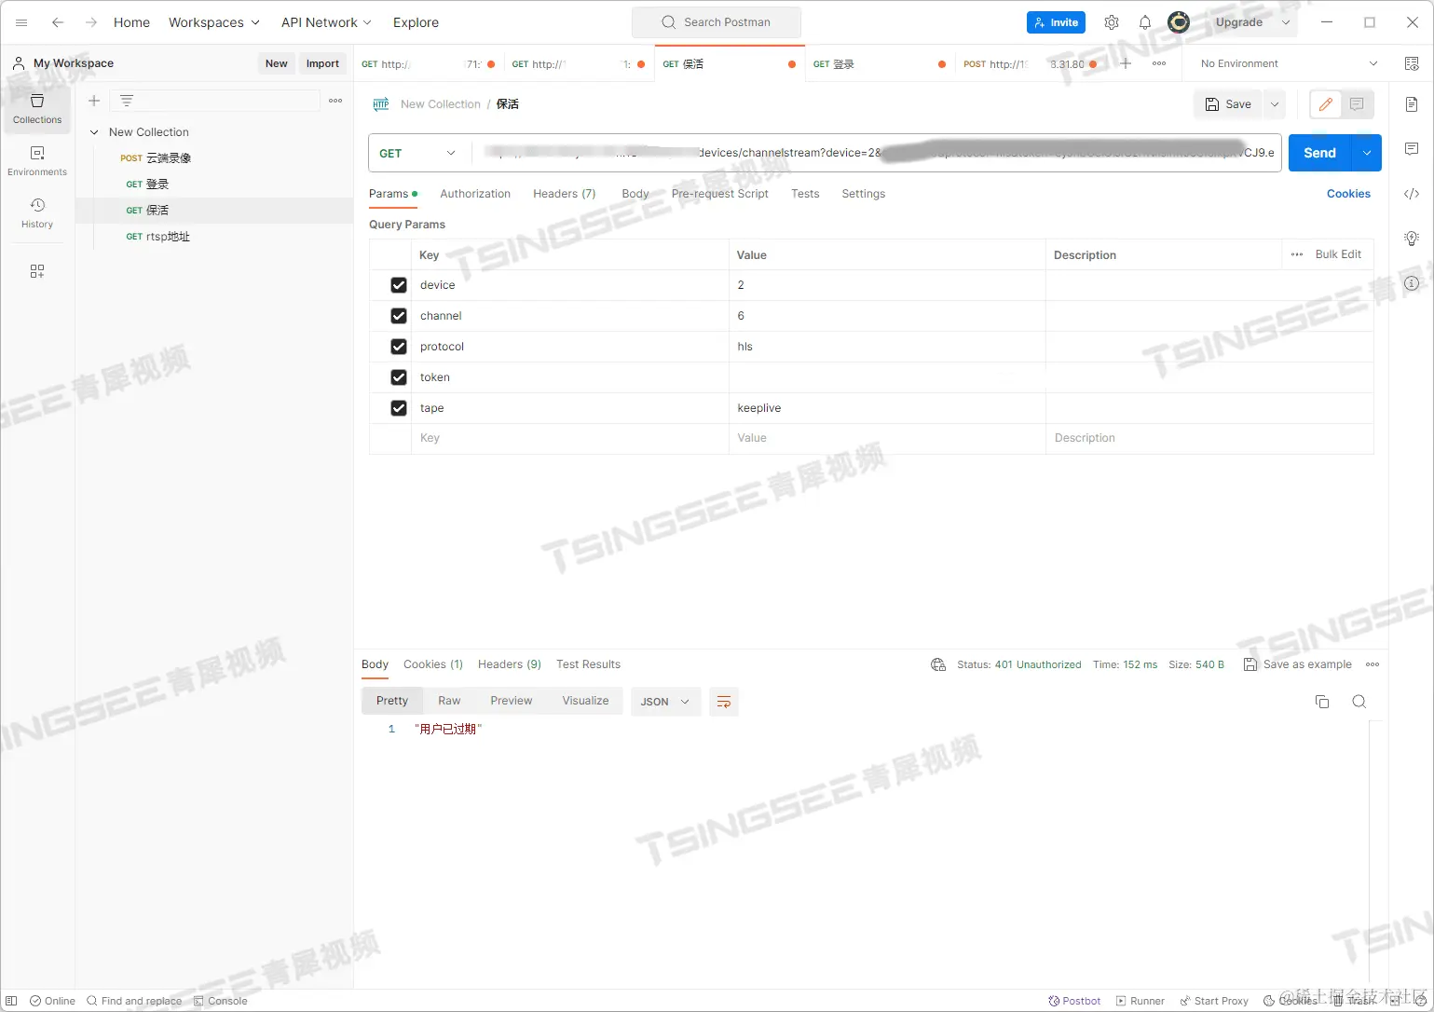
Task: Open response more options (three dots)
Action: [x=1373, y=664]
